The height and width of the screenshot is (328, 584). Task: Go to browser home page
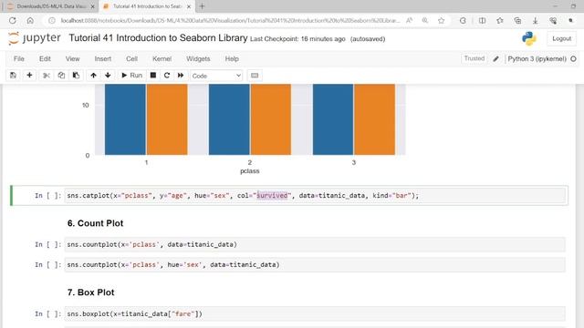30,20
